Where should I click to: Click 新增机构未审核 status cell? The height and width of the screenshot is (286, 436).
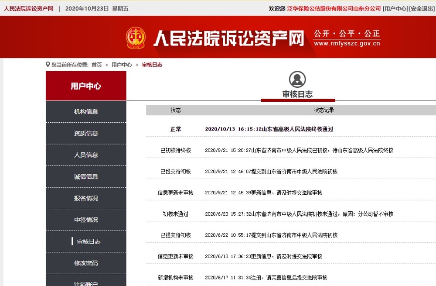click(x=176, y=278)
